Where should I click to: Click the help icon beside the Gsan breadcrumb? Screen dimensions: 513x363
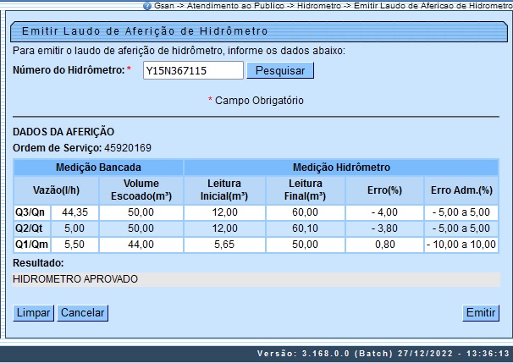(x=148, y=5)
